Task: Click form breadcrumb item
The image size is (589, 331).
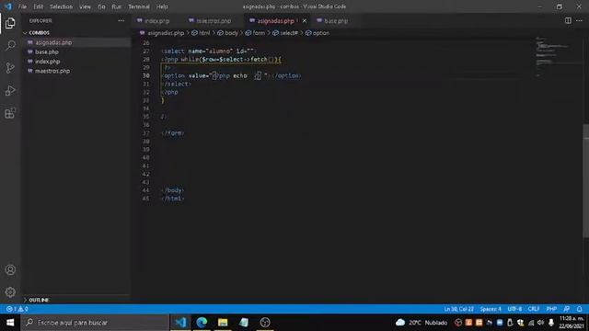Action: point(255,33)
